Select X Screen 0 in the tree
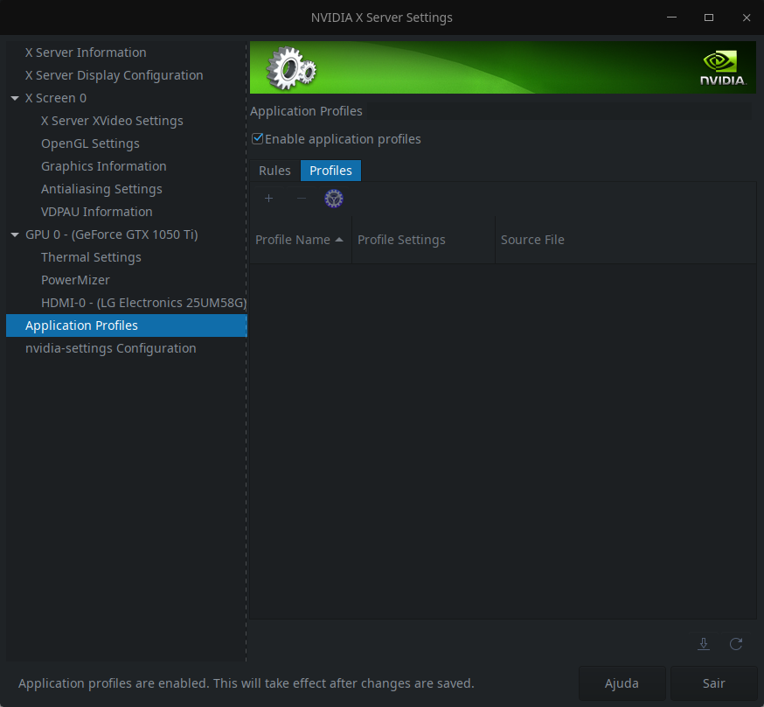Image resolution: width=764 pixels, height=707 pixels. click(56, 98)
